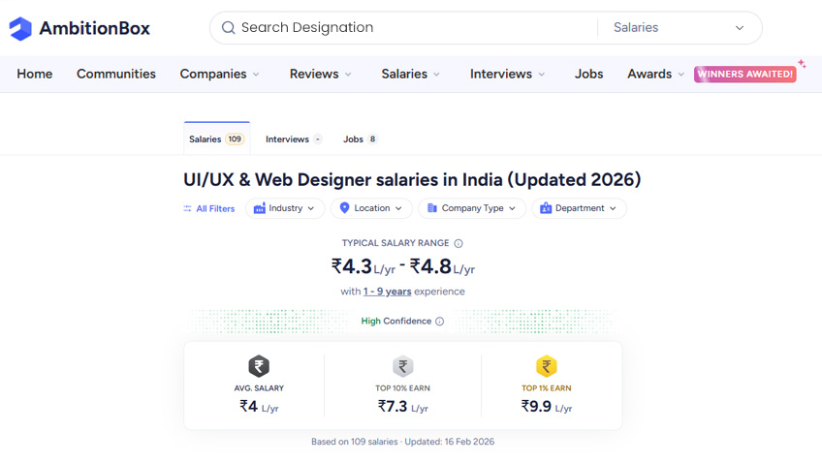822x462 pixels.
Task: Expand the Interviews nav menu
Action: (508, 74)
